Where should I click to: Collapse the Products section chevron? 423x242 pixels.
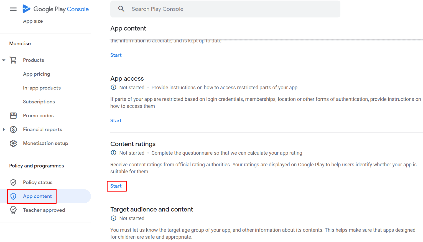3,60
